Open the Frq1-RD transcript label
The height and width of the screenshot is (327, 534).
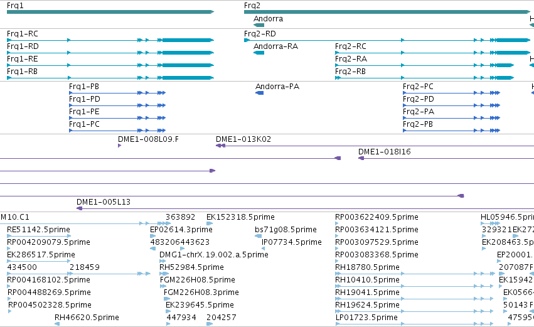(x=23, y=46)
